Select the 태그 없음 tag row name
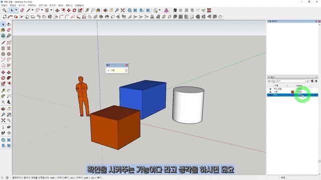Screen dimensions: 321x180 click(278, 89)
